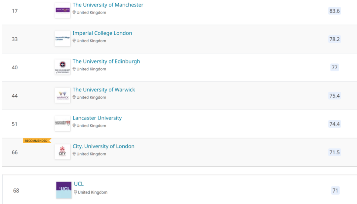Click the location pin under Imperial College London
Viewport: 357px width, 204px height.
pos(74,41)
